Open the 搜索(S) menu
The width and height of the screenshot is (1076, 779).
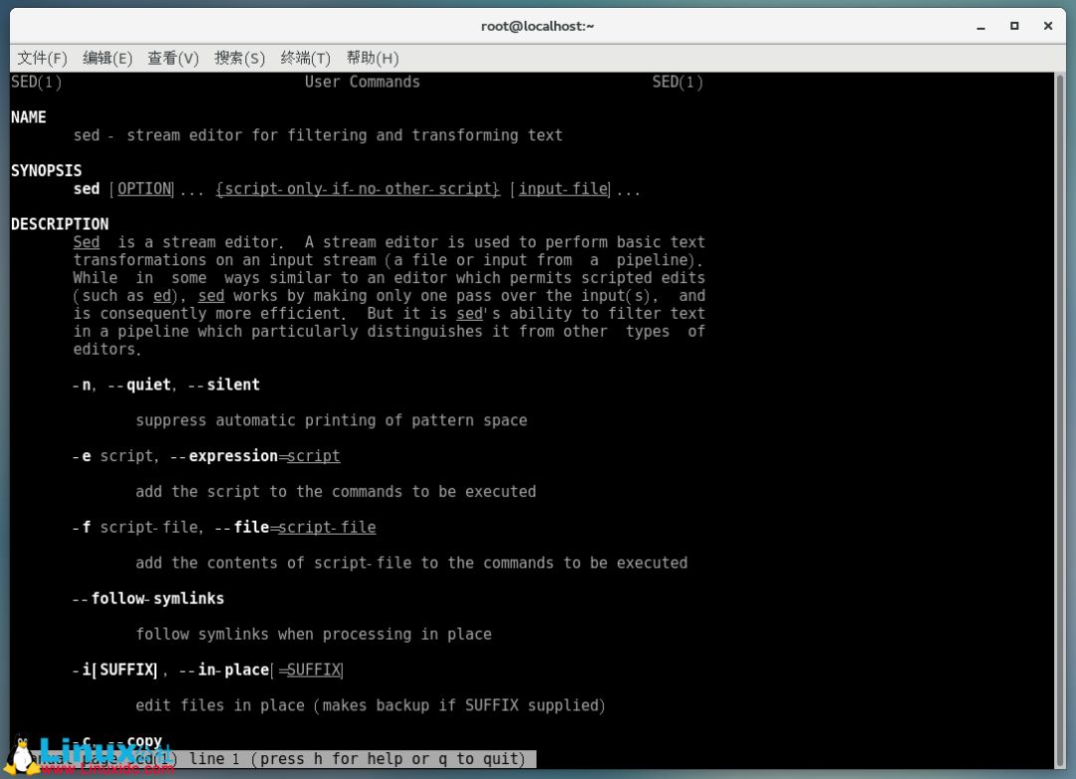click(239, 59)
